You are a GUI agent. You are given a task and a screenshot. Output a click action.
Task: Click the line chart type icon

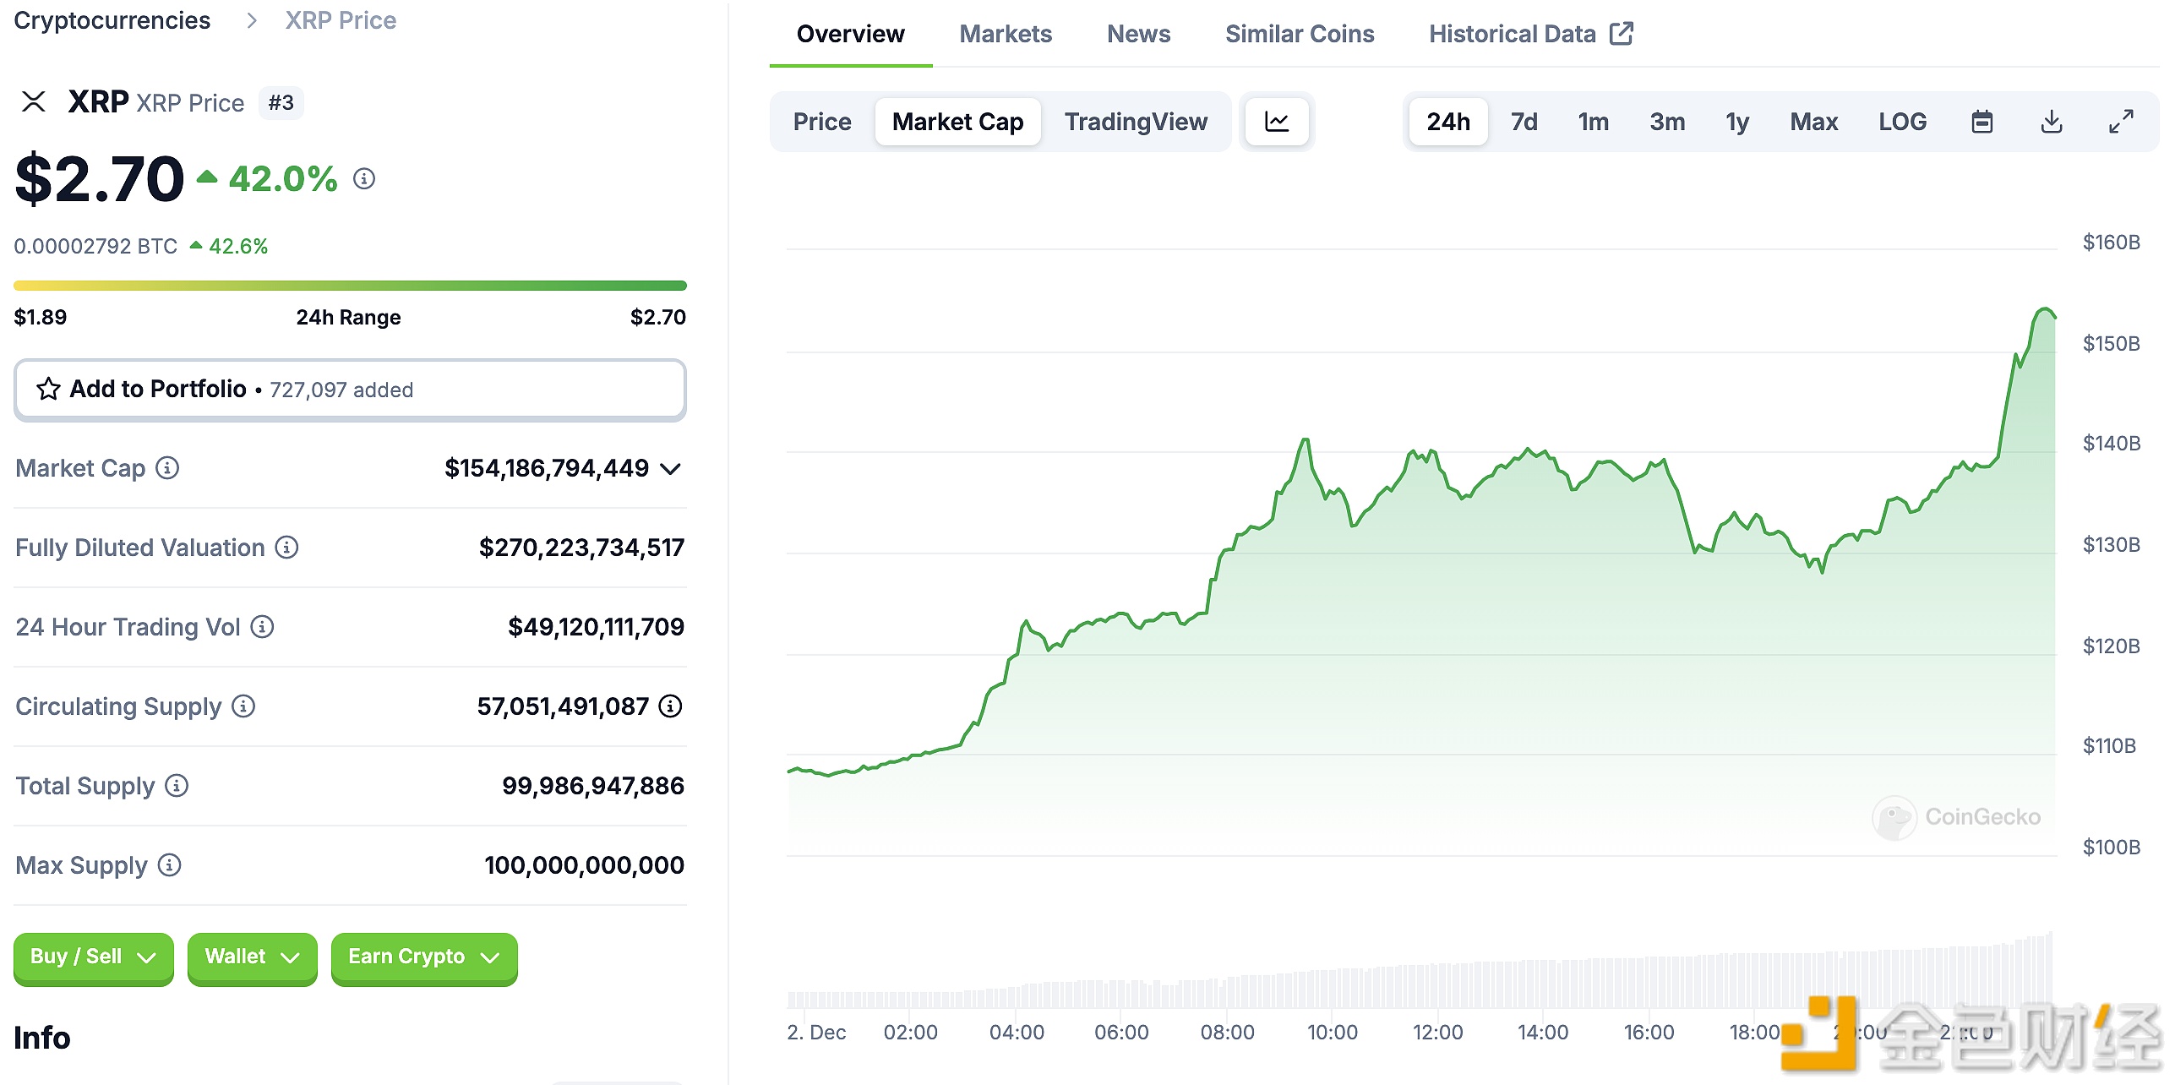click(1277, 122)
